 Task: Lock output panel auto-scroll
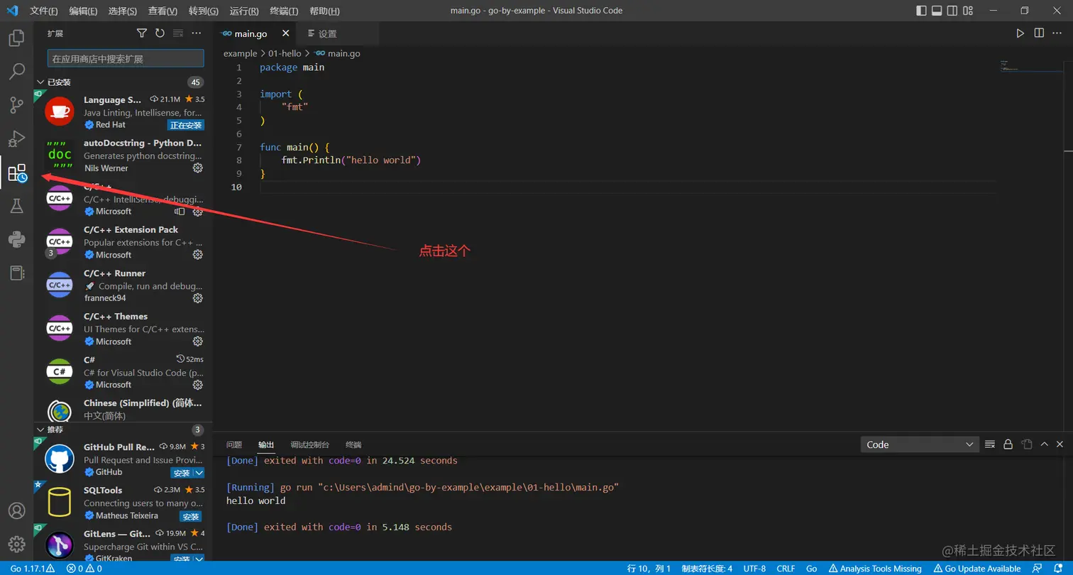(x=1008, y=444)
